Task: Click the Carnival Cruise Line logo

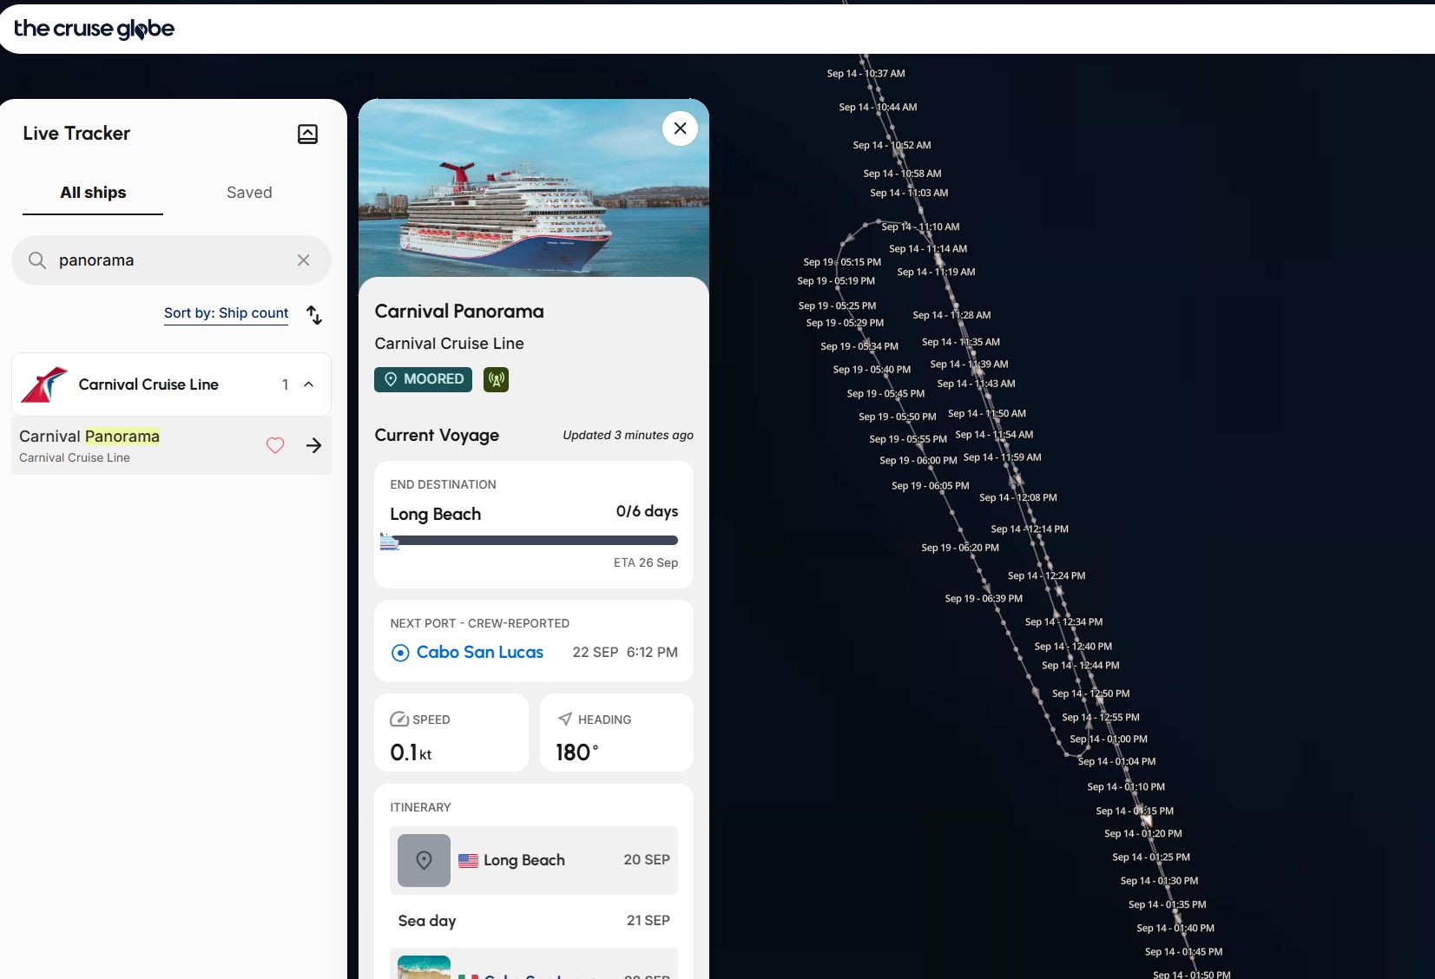Action: [x=44, y=384]
